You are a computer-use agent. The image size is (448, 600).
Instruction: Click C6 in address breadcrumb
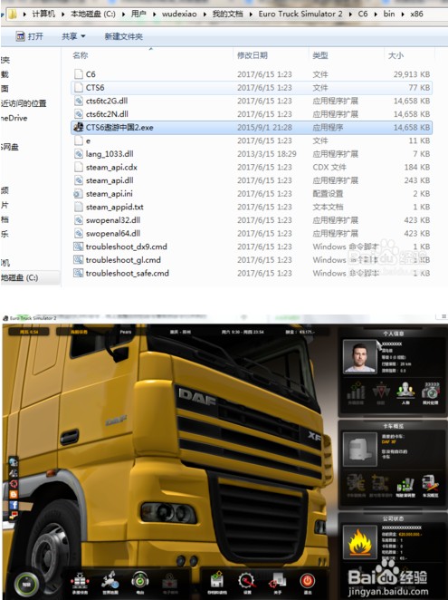point(363,14)
